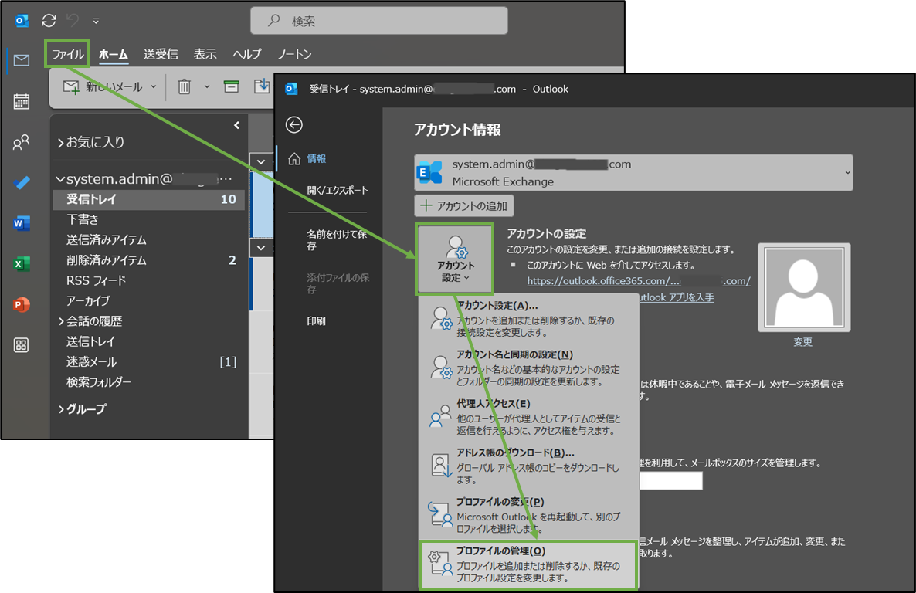The width and height of the screenshot is (916, 593).
Task: Switch to the 表示 tab
Action: tap(205, 54)
